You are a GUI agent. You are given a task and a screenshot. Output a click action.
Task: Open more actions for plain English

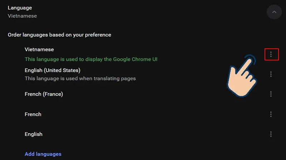click(x=271, y=134)
